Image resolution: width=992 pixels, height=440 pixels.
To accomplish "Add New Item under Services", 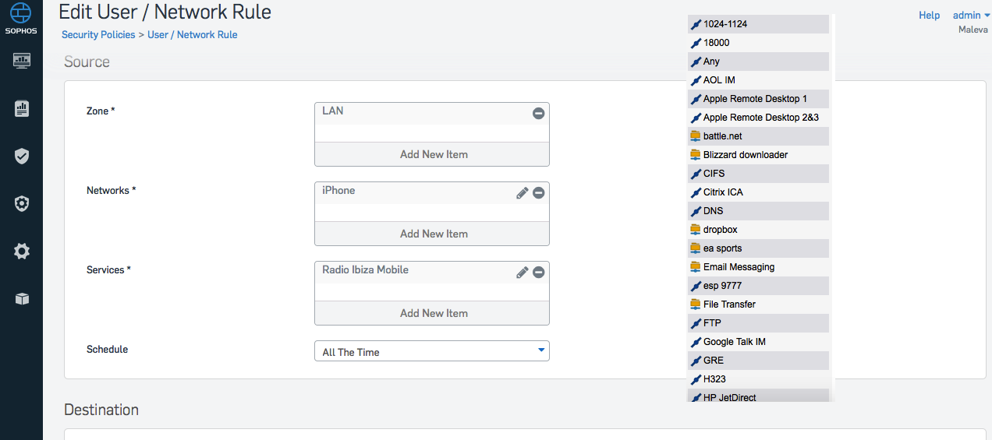I will (432, 313).
